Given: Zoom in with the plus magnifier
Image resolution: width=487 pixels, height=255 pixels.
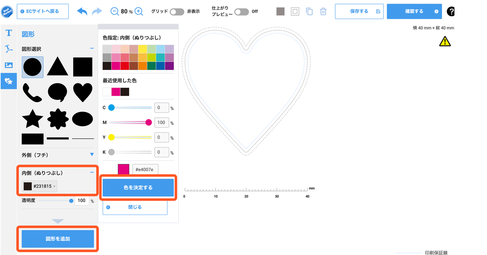Looking at the screenshot, I should 139,11.
